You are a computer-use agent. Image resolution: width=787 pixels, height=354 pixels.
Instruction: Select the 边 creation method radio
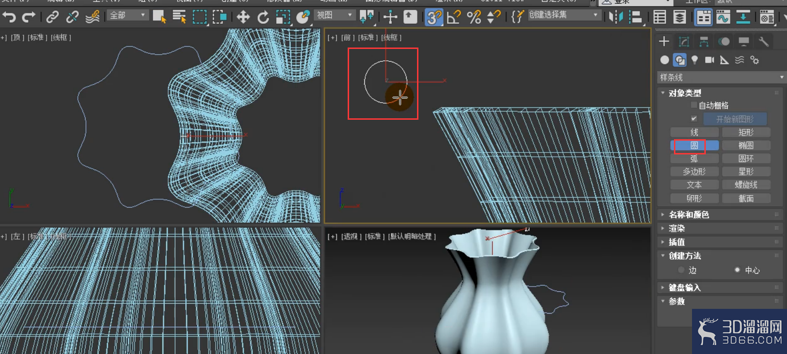pos(681,270)
